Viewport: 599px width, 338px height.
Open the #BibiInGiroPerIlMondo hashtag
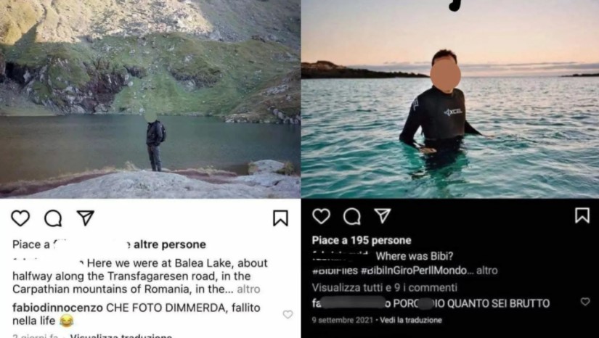coord(414,271)
